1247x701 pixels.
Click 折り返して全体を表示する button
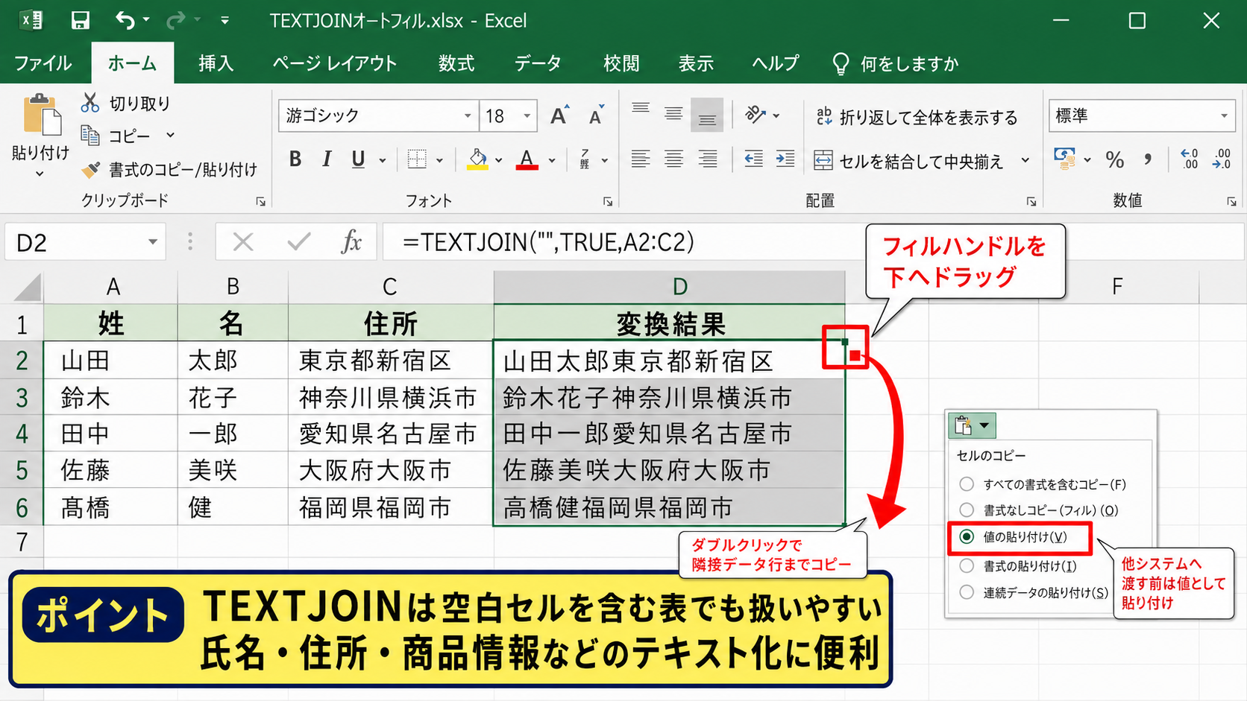coord(917,117)
